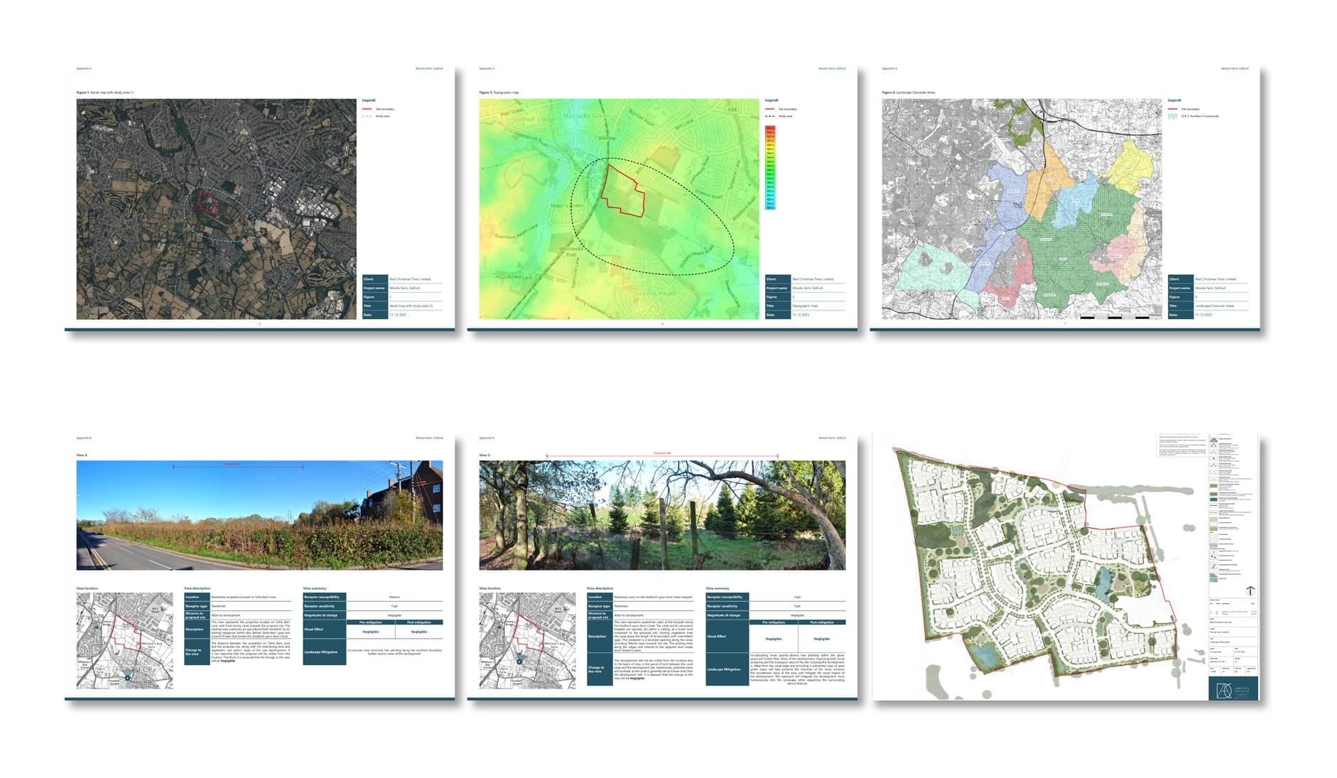Image resolution: width=1337 pixels, height=778 pixels.
Task: Click the 'Proposal site' label above the View 5 photo
Action: 662,453
